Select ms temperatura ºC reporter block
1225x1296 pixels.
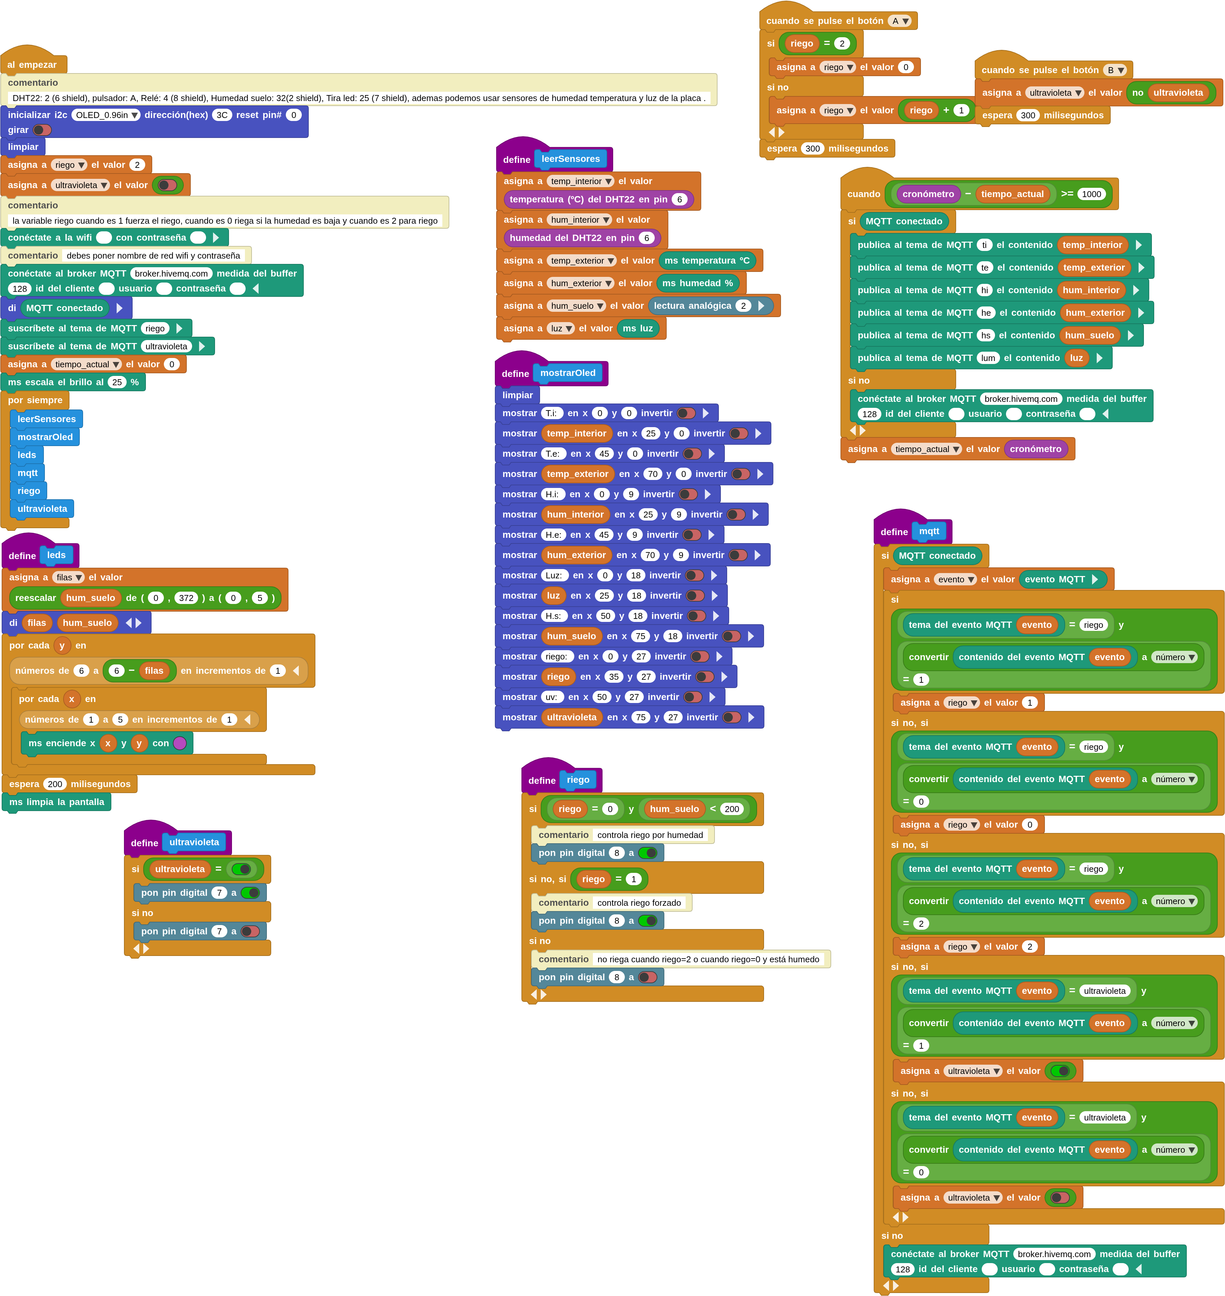707,261
